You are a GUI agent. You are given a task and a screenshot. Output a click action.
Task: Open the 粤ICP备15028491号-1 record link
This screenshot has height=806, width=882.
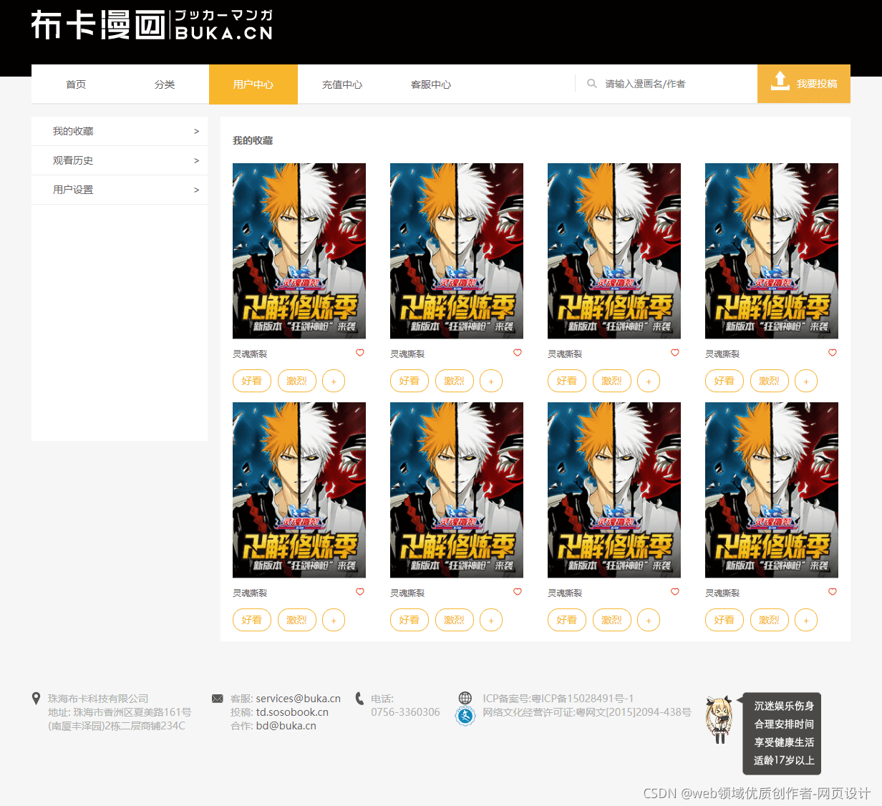tap(582, 699)
